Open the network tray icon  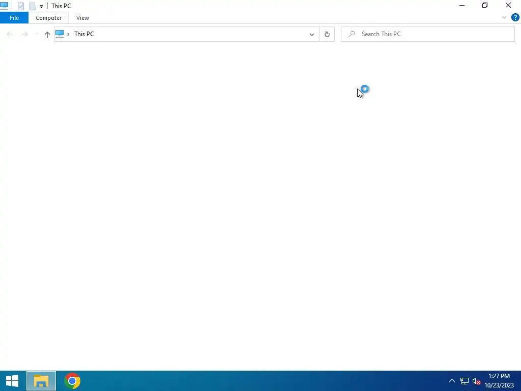tap(464, 381)
